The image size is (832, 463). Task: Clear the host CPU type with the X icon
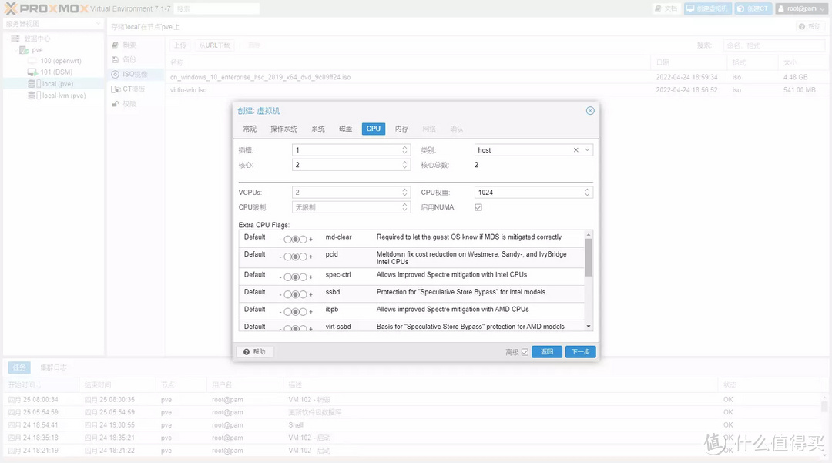click(575, 150)
